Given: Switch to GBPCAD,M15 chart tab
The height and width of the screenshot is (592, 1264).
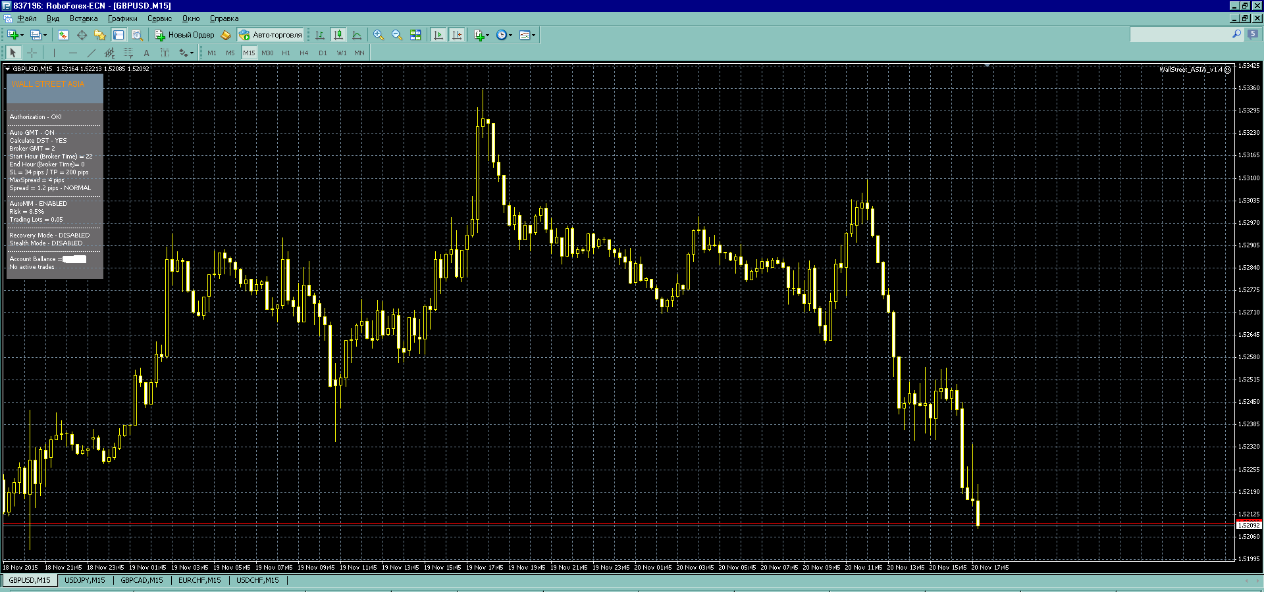Looking at the screenshot, I should [142, 580].
